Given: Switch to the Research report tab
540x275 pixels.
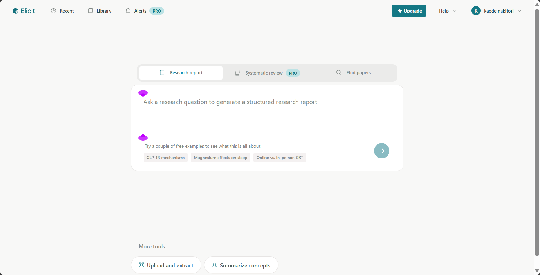Looking at the screenshot, I should 181,73.
